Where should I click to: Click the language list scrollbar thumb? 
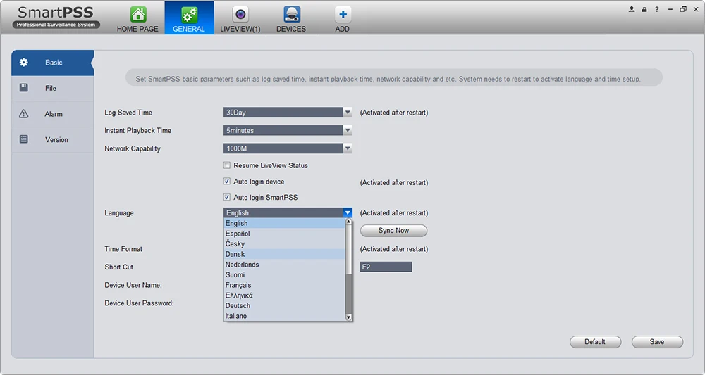pyautogui.click(x=348, y=249)
